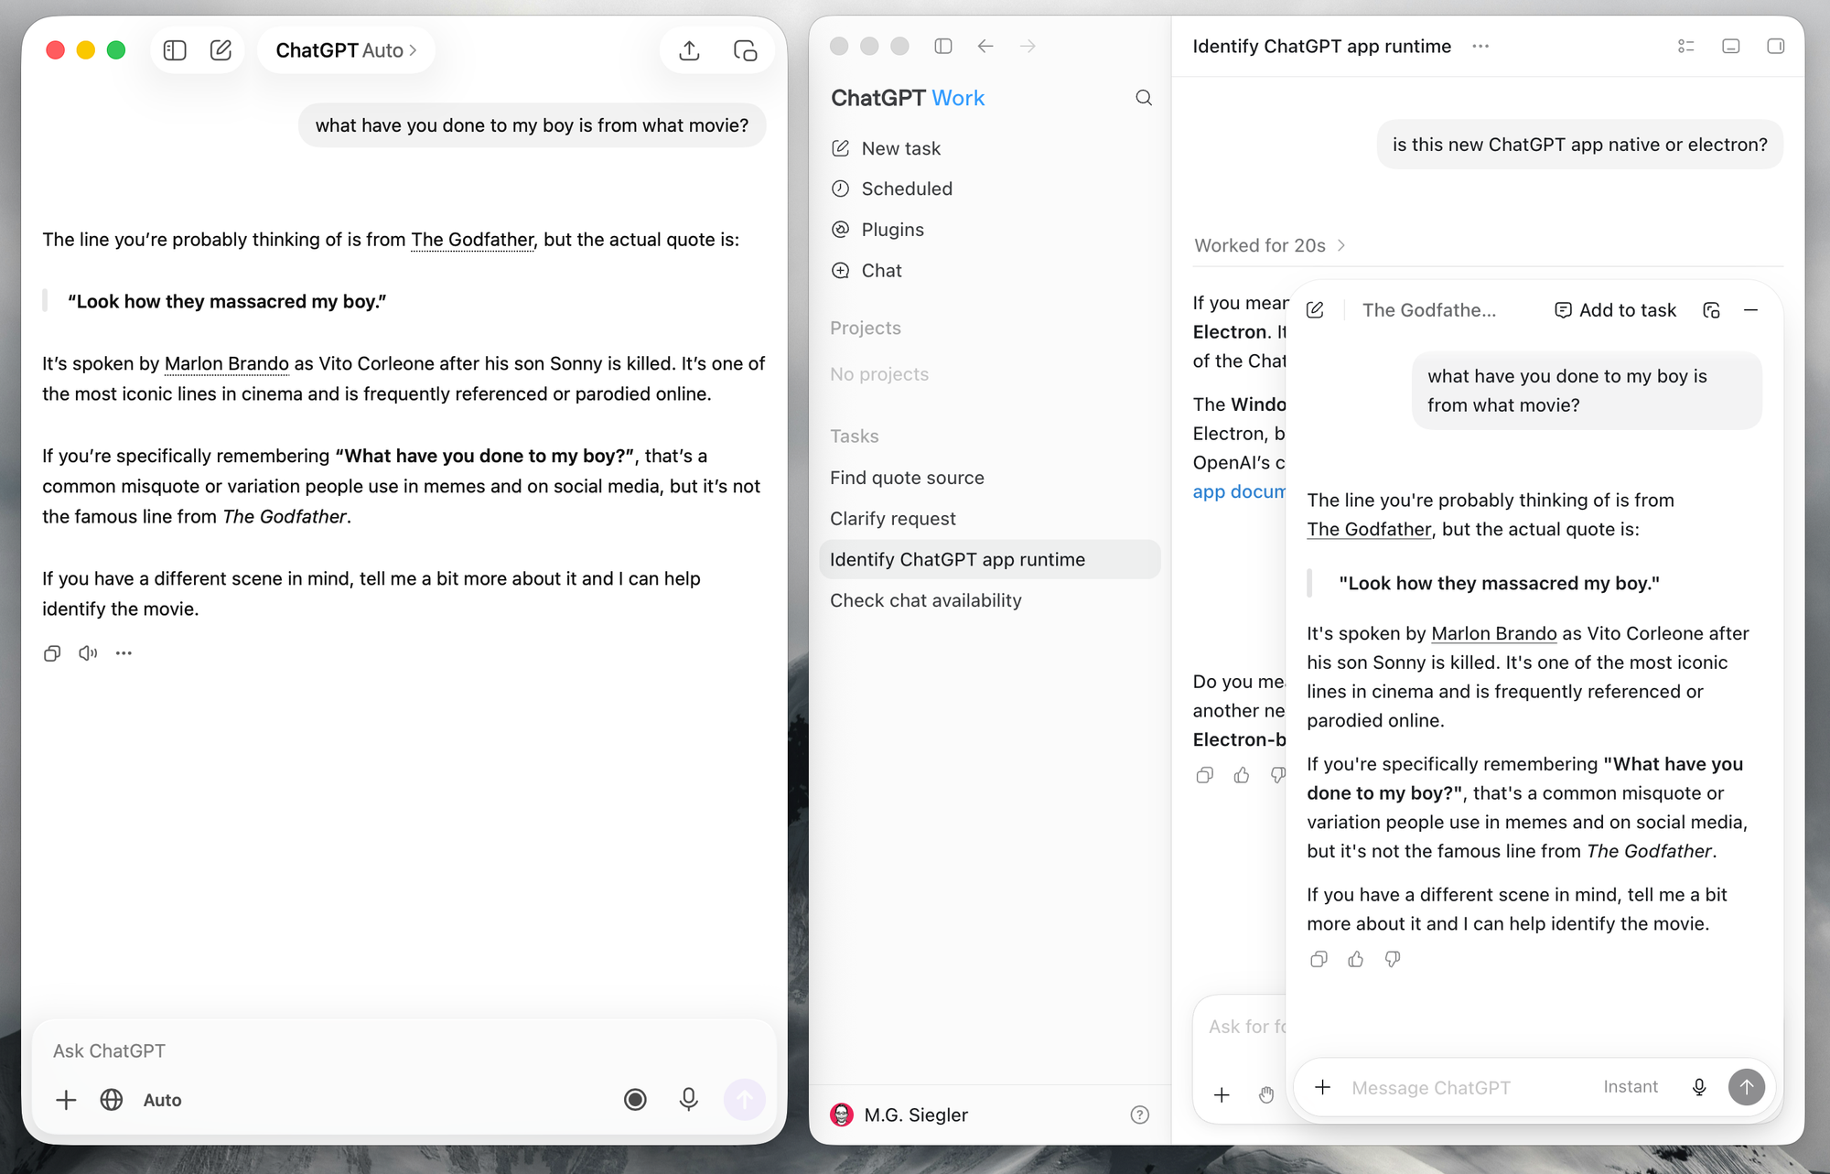Screen dimensions: 1830x1174
Task: Search with magnifier icon in Work sidebar
Action: [1144, 98]
